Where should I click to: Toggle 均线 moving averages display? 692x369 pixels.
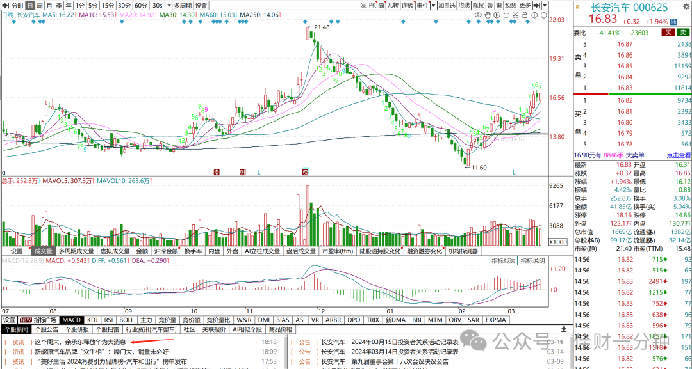464,5
